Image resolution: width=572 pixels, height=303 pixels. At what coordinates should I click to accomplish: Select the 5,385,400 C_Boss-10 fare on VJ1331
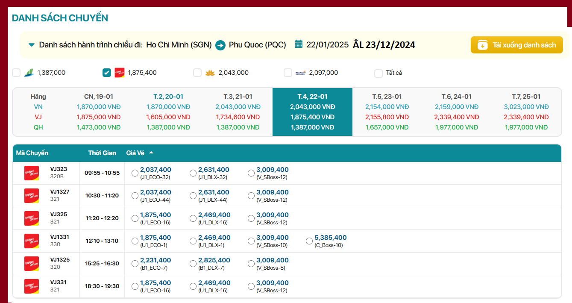pos(309,241)
